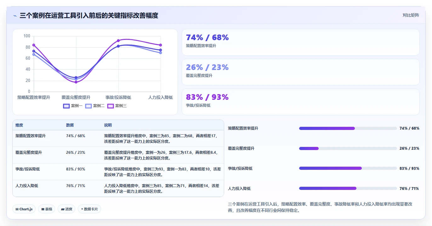Image resolution: width=432 pixels, height=226 pixels.
Task: Toggle 案例二 series in chart legend
Action: [x=95, y=106]
